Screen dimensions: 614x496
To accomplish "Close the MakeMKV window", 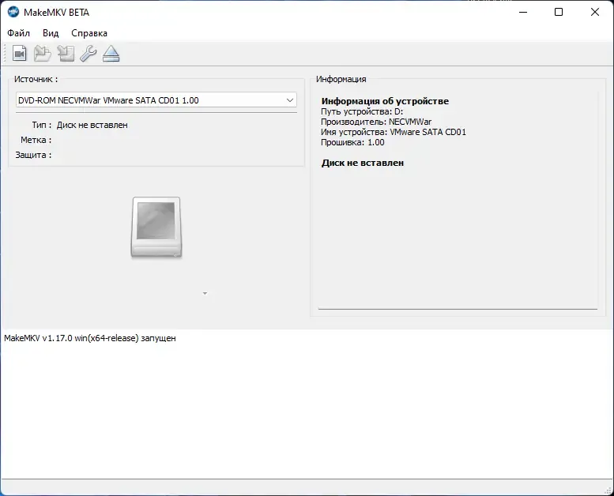I will pyautogui.click(x=595, y=12).
